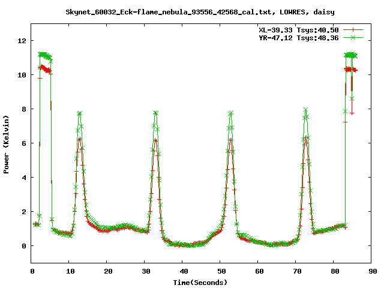This screenshot has height=288, width=384.
Task: Click the green peak marker near 13 seconds
Action: click(x=80, y=113)
